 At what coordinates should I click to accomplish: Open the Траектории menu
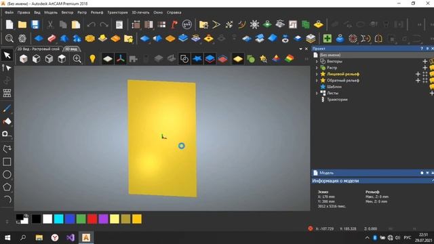tap(117, 12)
